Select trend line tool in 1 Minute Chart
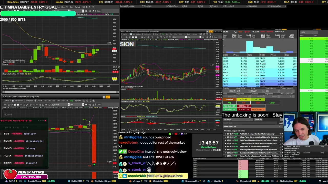Viewport: 328px width, 184px height. pyautogui.click(x=145, y=37)
